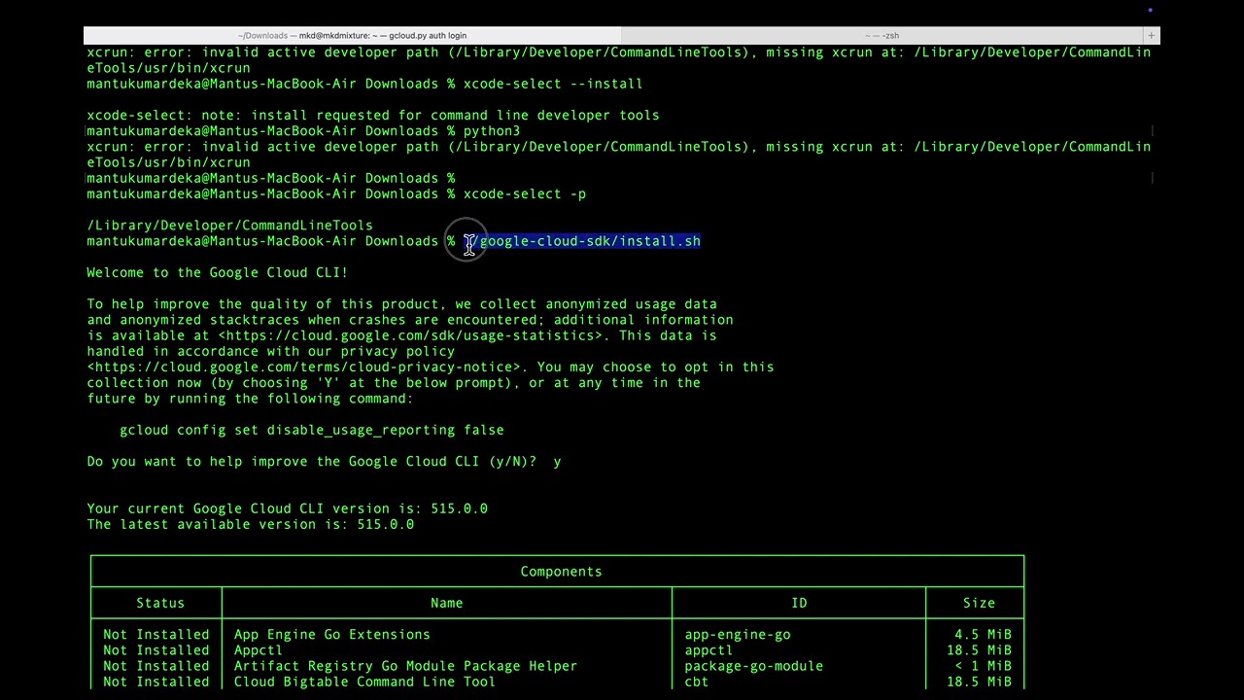Screen dimensions: 1244x700
Task: Click 'App Engine Go Extensions' component name
Action: (x=332, y=635)
